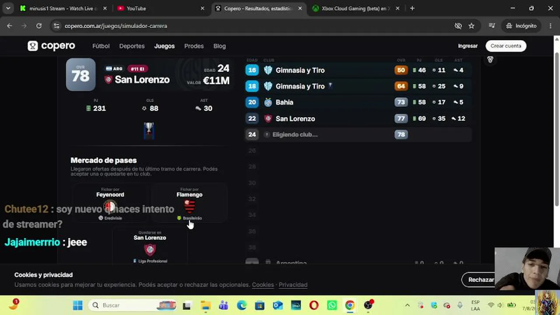Switch to the YouTube tab
This screenshot has width=560, height=315.
(x=160, y=8)
